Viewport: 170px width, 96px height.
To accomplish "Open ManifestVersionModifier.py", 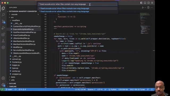I will 24,44.
